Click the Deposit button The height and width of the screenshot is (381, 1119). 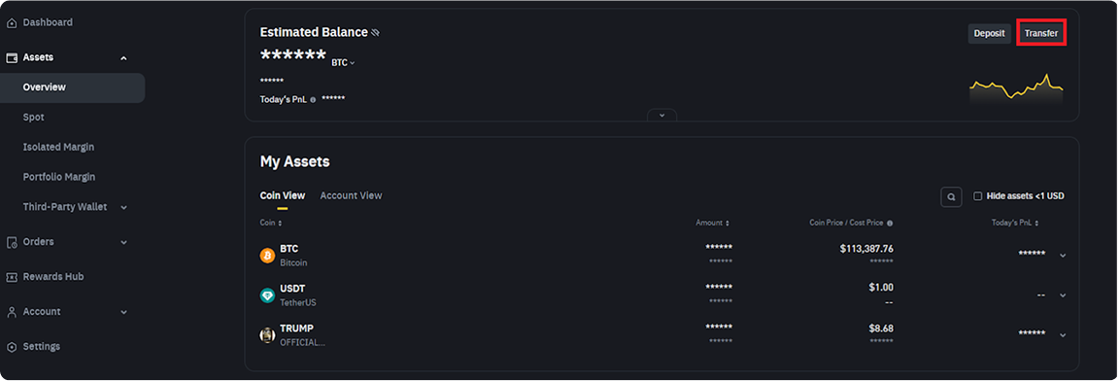click(x=989, y=34)
